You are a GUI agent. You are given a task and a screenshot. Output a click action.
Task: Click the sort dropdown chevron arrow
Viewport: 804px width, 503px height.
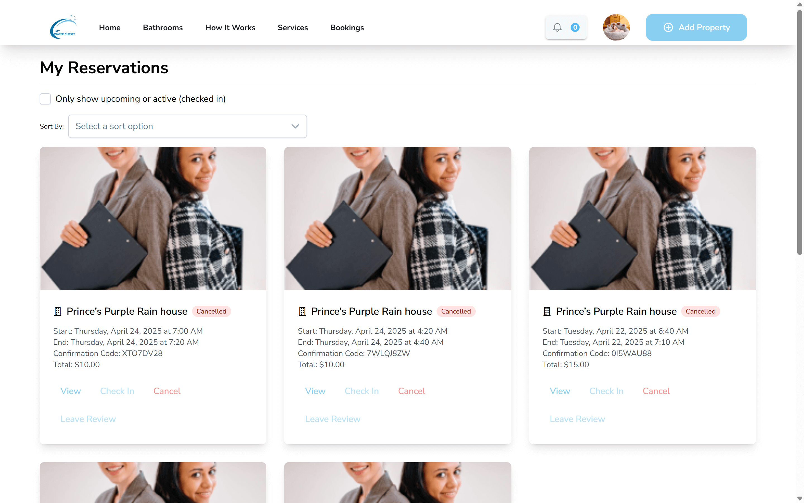click(295, 126)
